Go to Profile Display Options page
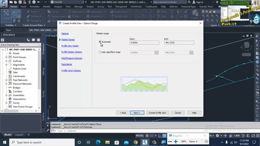 pos(71,52)
